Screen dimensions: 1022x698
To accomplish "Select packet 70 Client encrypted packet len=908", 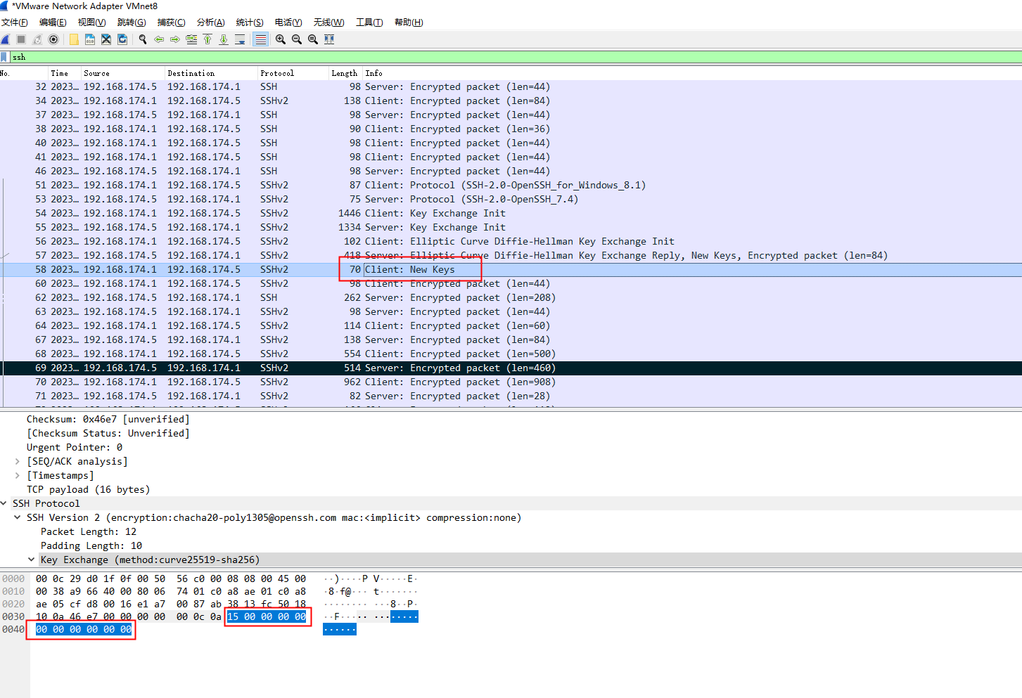I will pyautogui.click(x=511, y=382).
